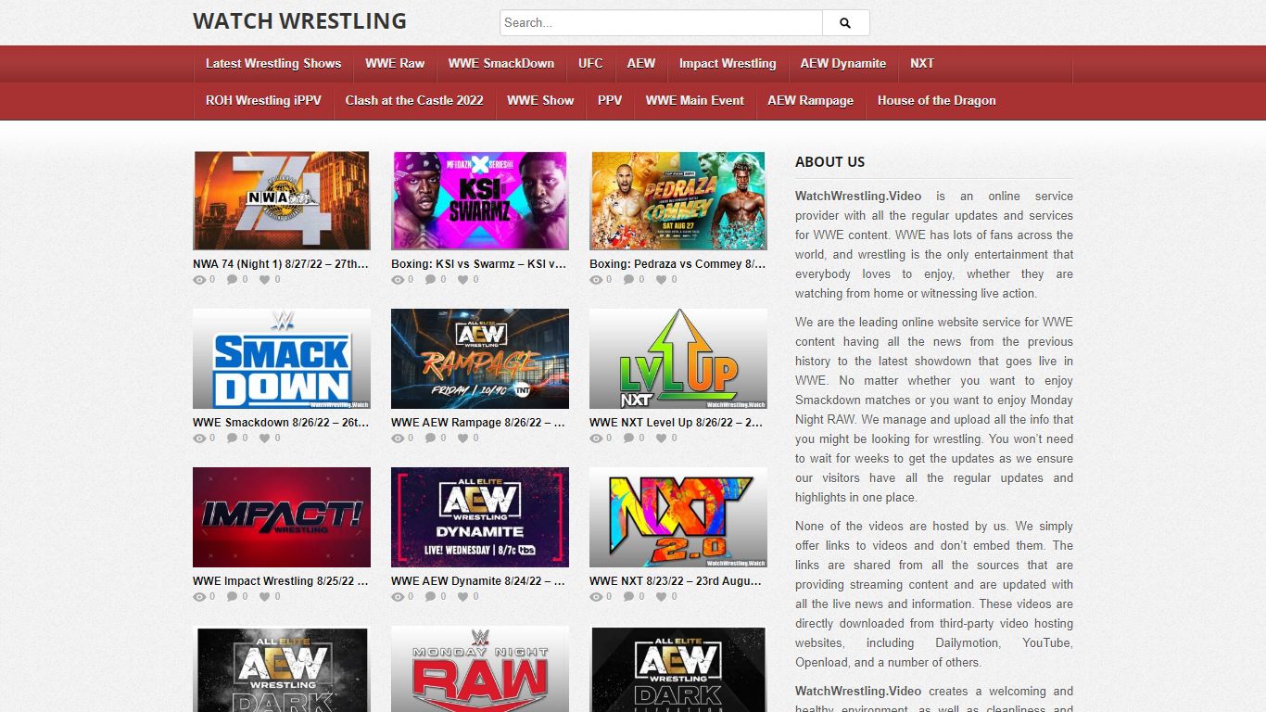
Task: Click the search magnifier button
Action: (845, 23)
